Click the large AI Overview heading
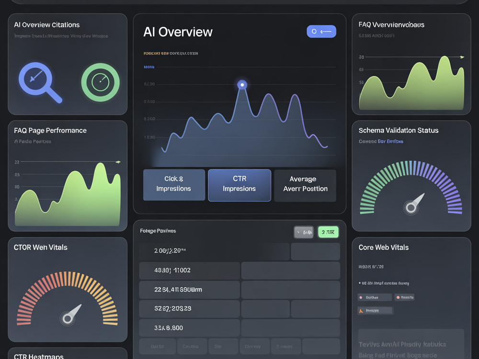Image resolution: width=479 pixels, height=359 pixels. click(x=178, y=32)
